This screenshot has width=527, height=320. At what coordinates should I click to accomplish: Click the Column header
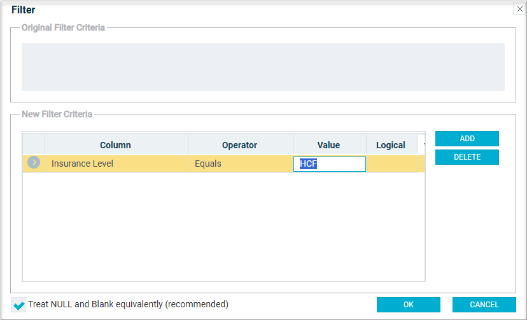pos(116,144)
